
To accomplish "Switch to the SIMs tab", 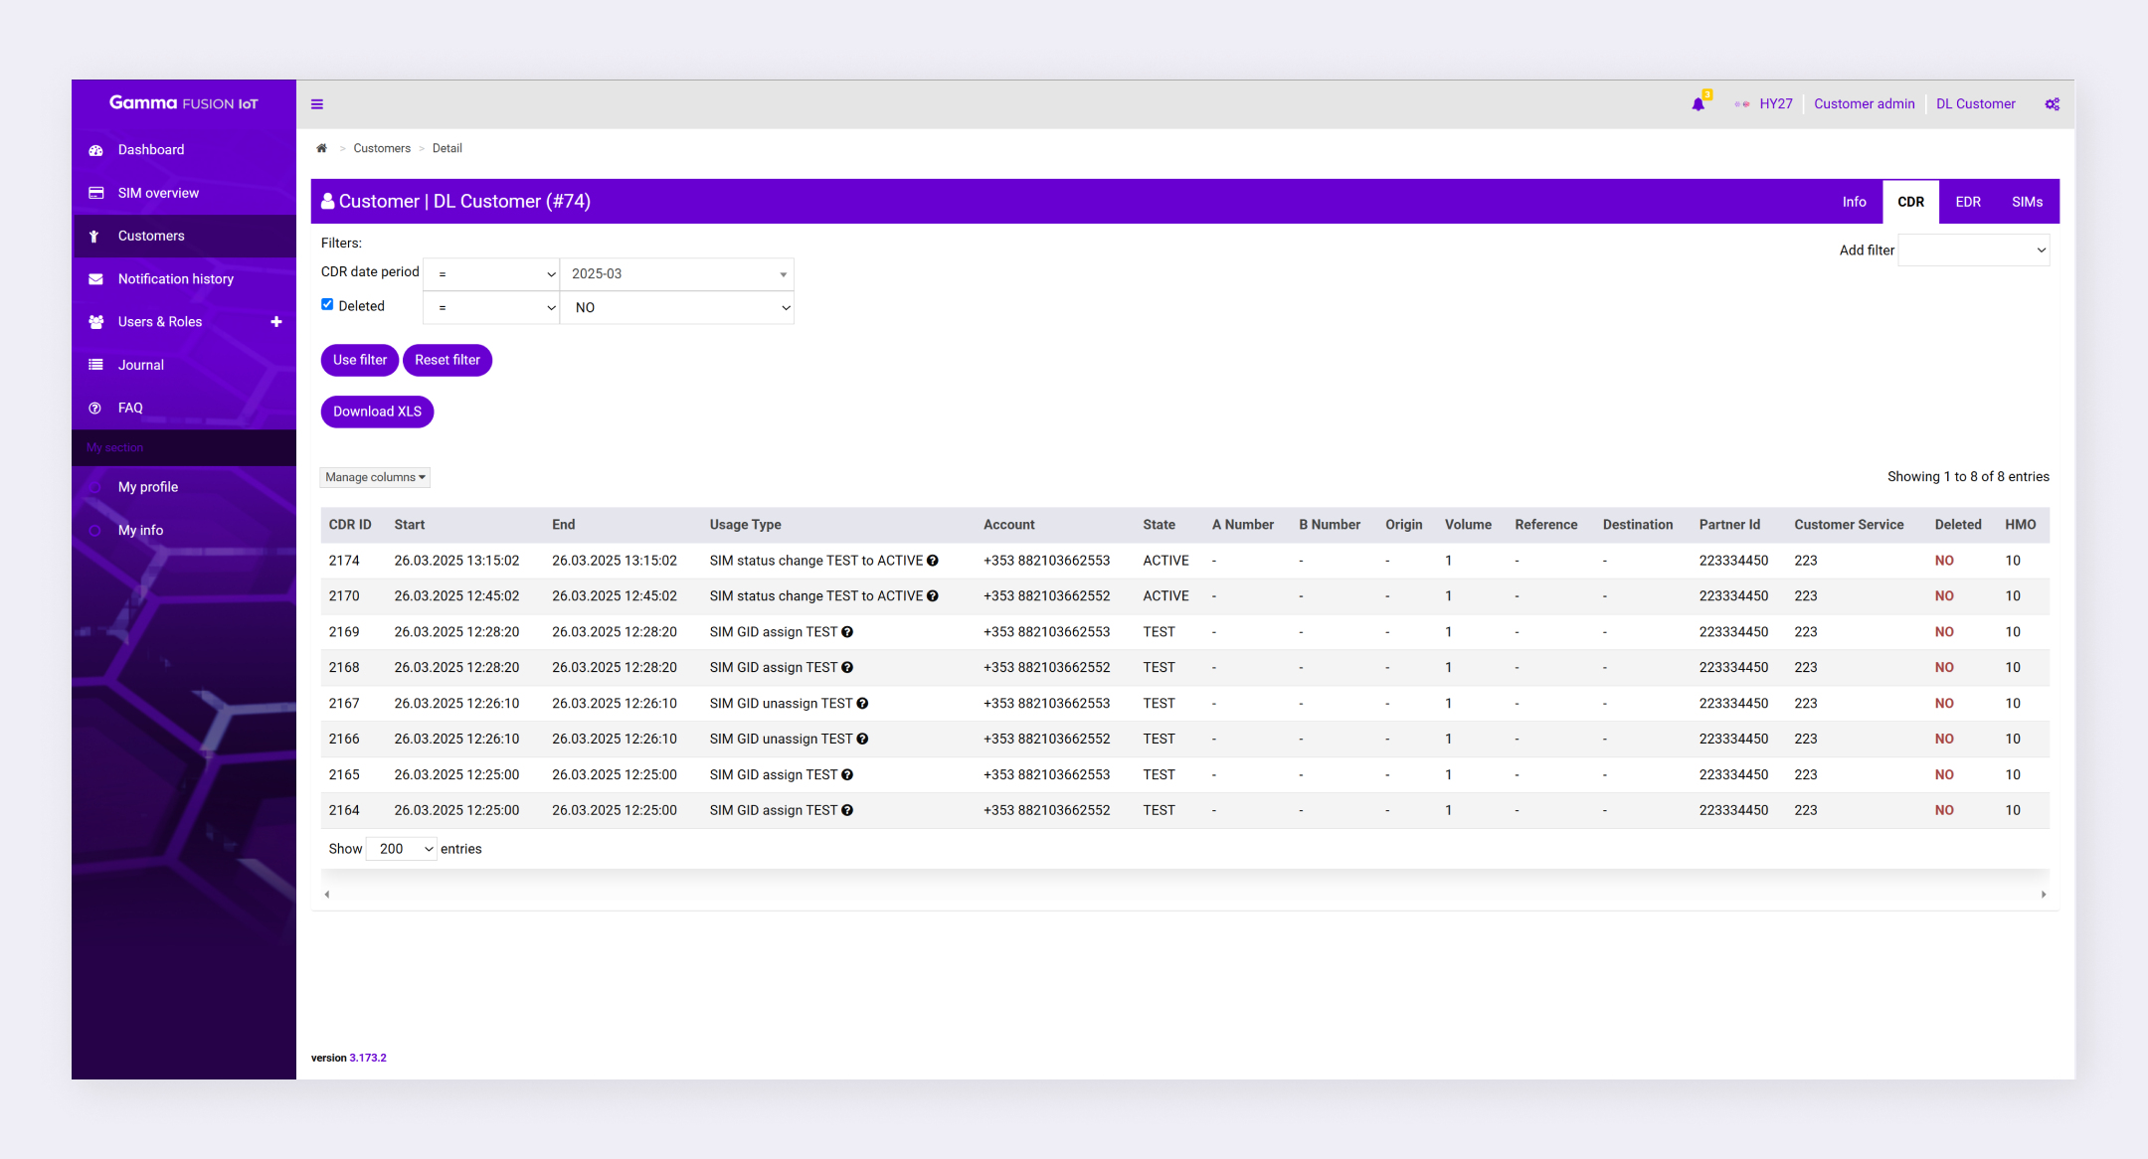I will pos(2027,202).
